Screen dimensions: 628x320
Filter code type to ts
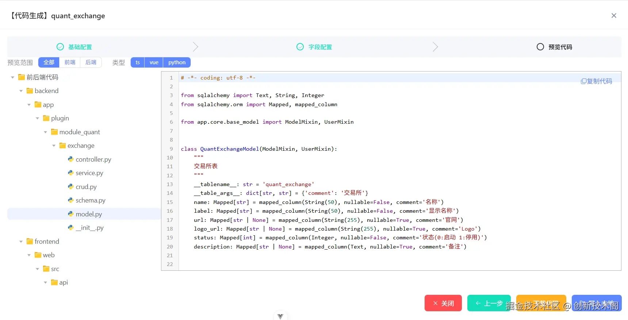(138, 62)
